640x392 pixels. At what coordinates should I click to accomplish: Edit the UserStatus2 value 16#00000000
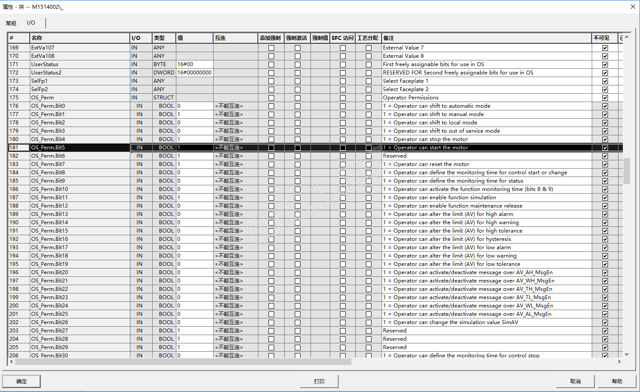point(194,73)
